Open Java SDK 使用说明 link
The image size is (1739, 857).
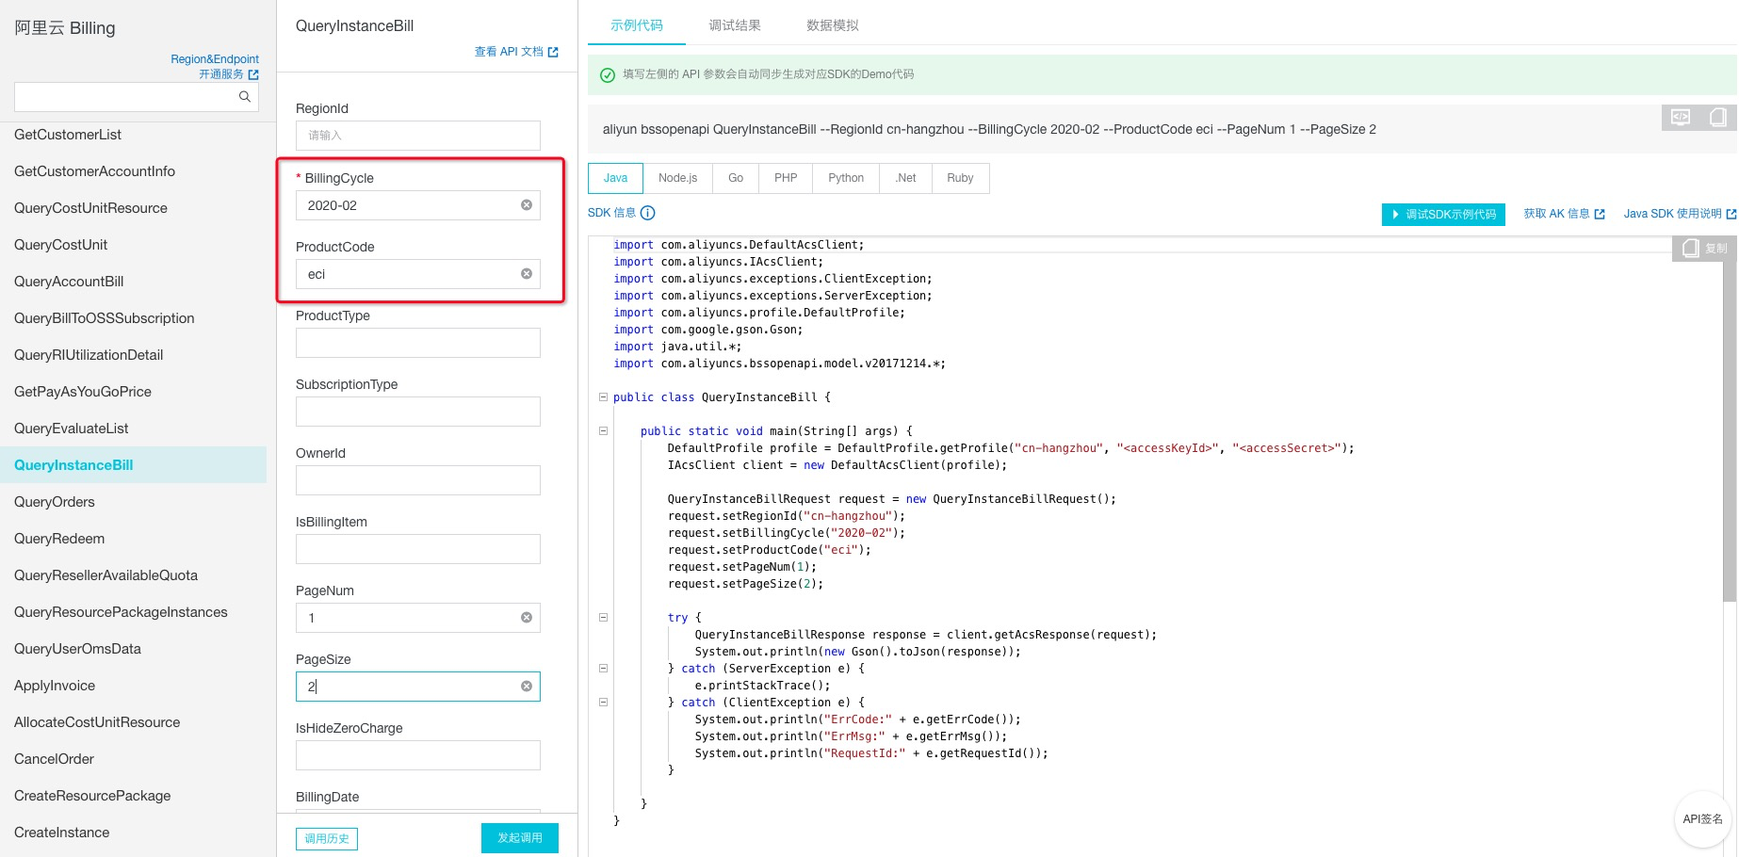[x=1680, y=214]
